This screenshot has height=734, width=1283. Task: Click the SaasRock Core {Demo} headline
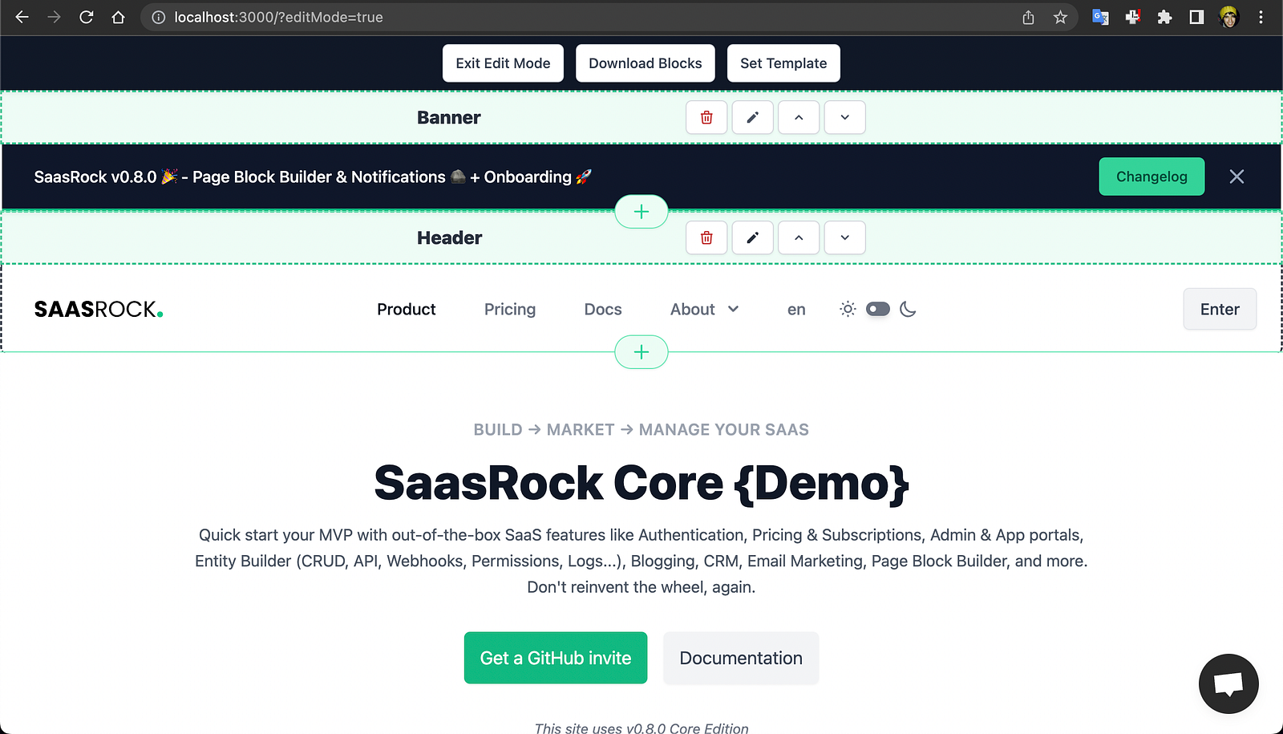tap(641, 483)
